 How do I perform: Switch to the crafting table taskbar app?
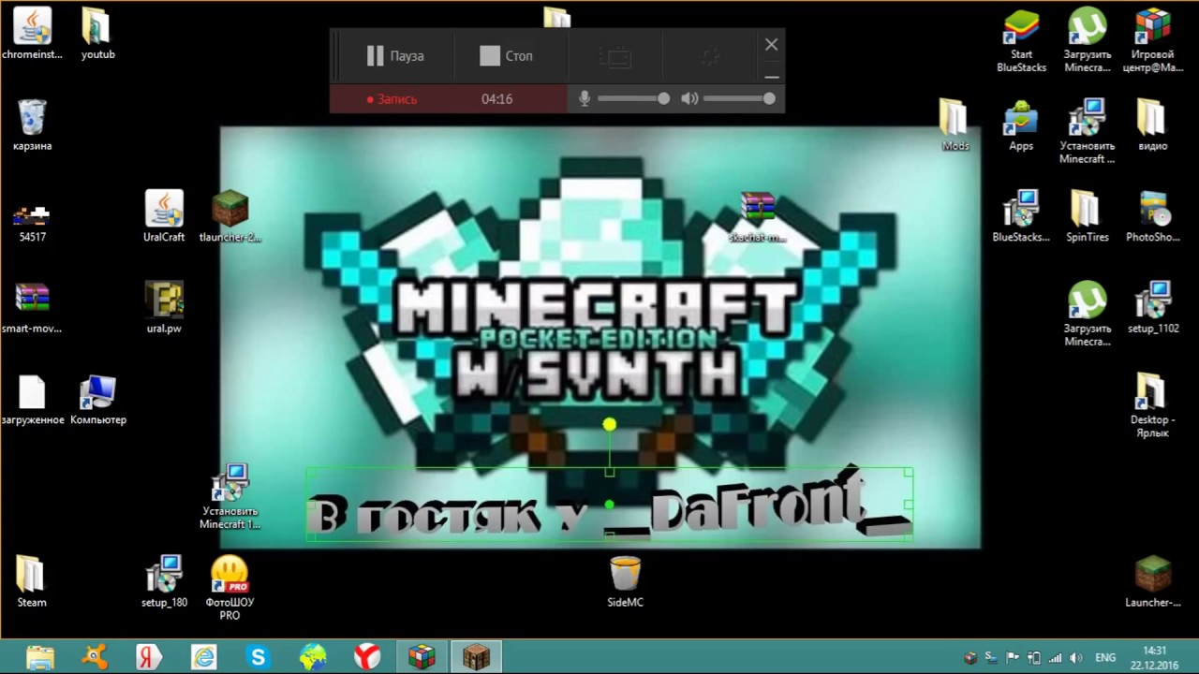click(x=476, y=657)
